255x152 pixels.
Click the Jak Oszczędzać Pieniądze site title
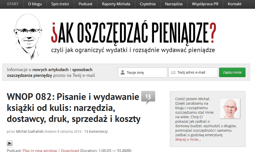pyautogui.click(x=133, y=33)
